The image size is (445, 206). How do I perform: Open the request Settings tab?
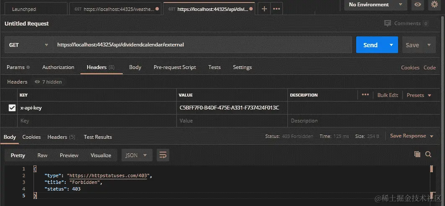click(242, 67)
